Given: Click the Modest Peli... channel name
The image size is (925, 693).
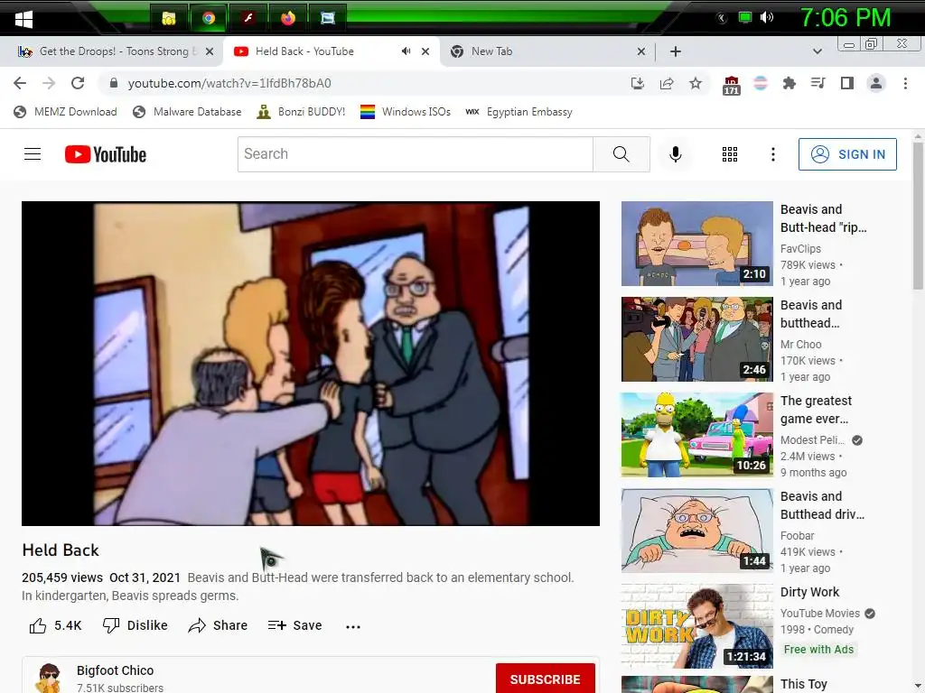Looking at the screenshot, I should (812, 440).
